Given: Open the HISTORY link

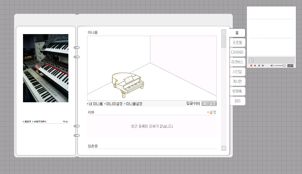Looking at the screenshot, I should point(40,121).
